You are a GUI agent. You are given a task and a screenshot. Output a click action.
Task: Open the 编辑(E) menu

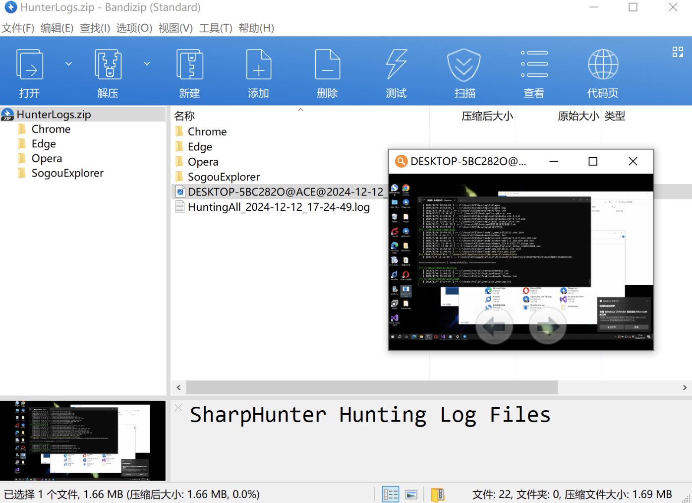coord(57,28)
